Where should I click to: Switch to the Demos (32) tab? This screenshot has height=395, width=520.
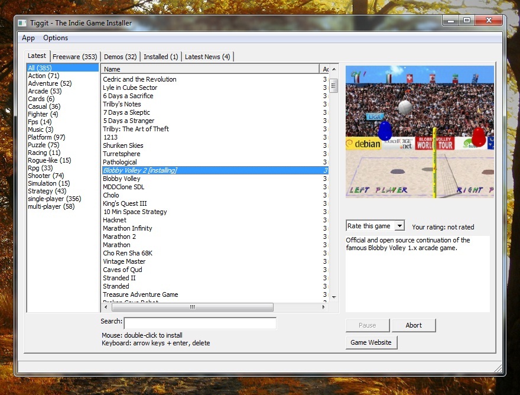[121, 57]
